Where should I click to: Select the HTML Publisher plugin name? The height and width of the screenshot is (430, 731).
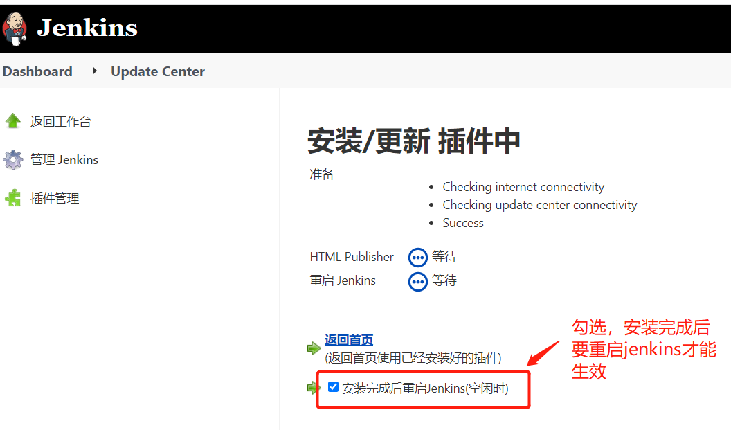point(352,256)
